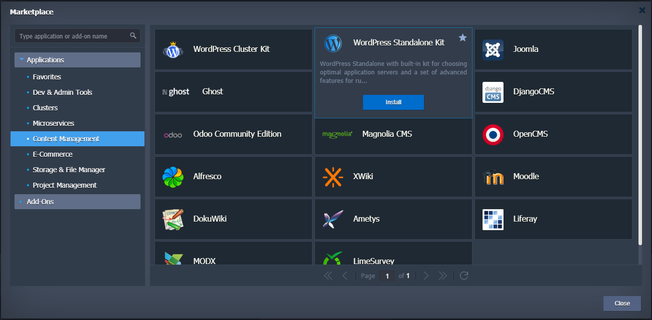Screen dimensions: 652x320
Task: Collapse the Applications section
Action: pyautogui.click(x=21, y=60)
